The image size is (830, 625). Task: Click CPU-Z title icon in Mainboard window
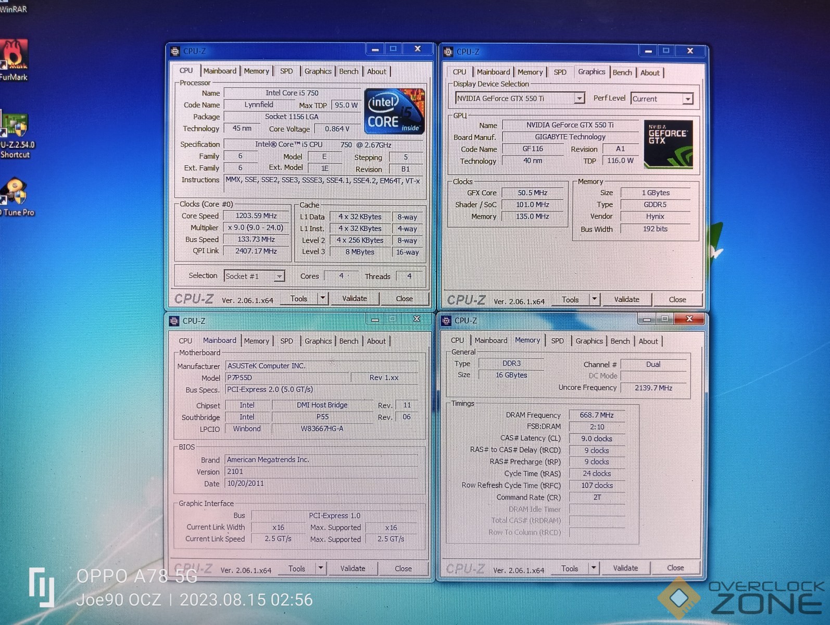pyautogui.click(x=174, y=321)
